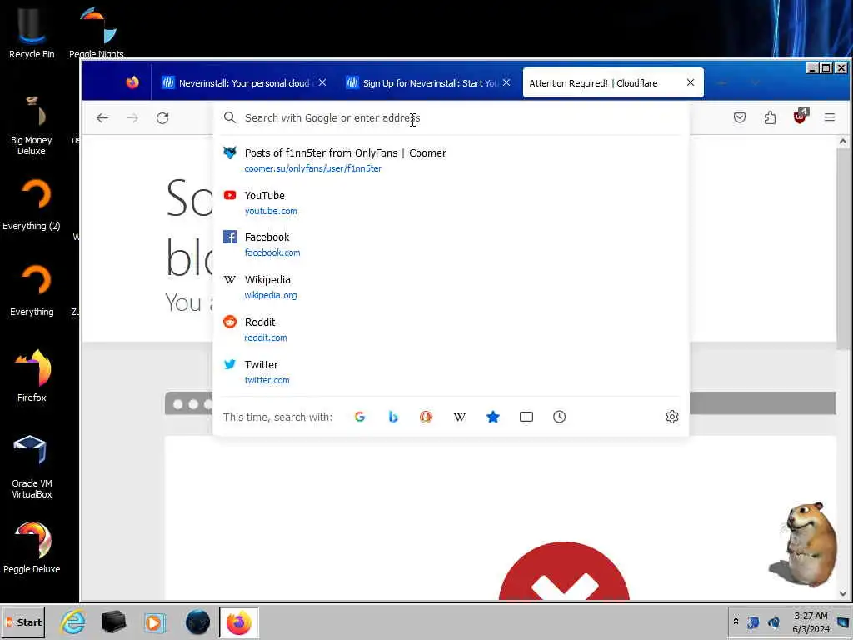This screenshot has width=853, height=640.
Task: Search history with the clock icon
Action: (559, 417)
